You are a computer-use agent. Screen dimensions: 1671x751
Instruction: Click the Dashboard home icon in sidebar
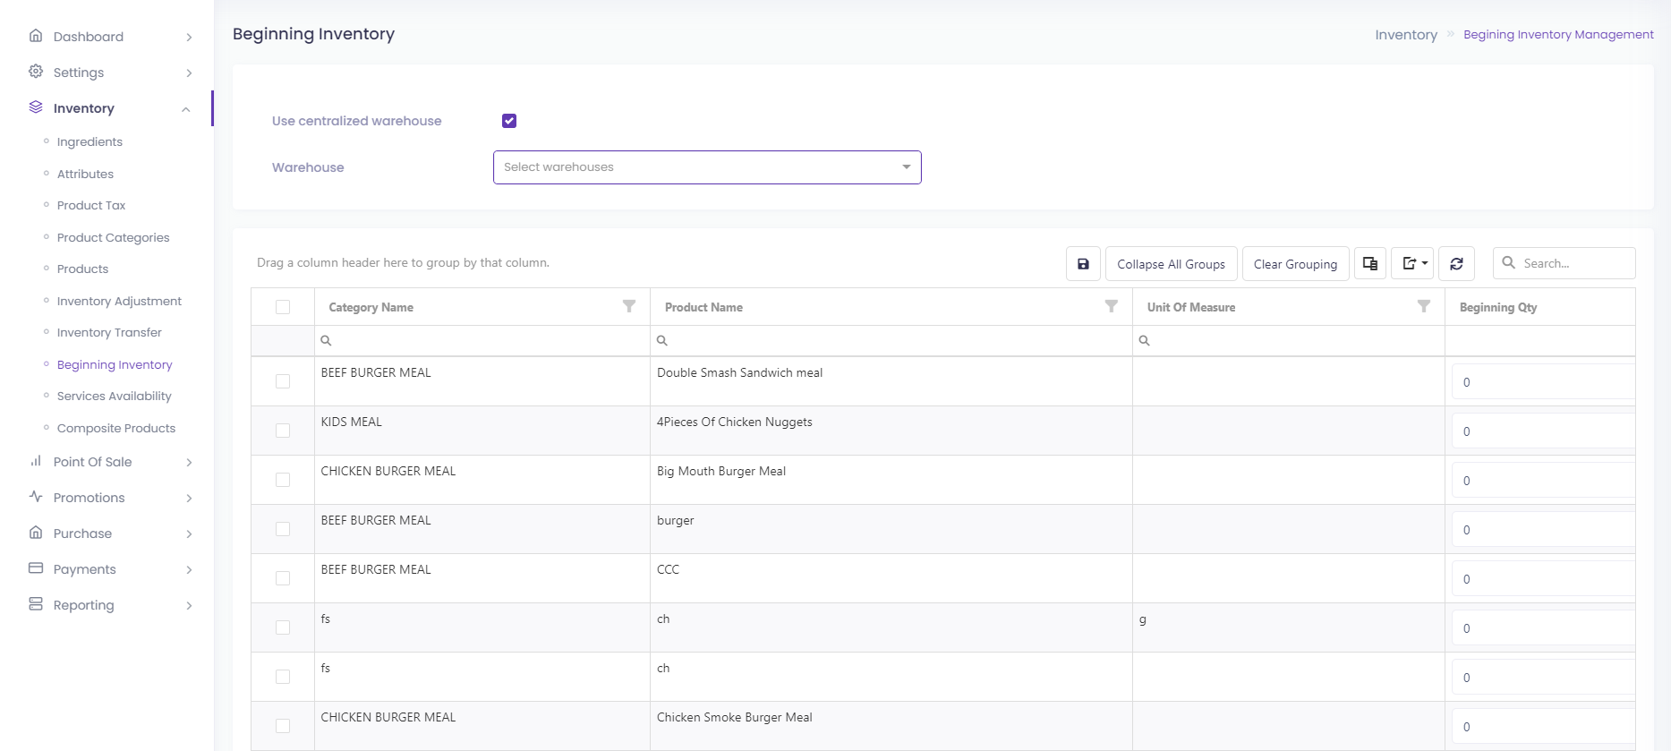point(36,36)
